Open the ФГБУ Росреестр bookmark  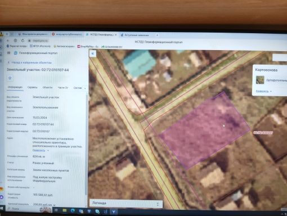40,46
